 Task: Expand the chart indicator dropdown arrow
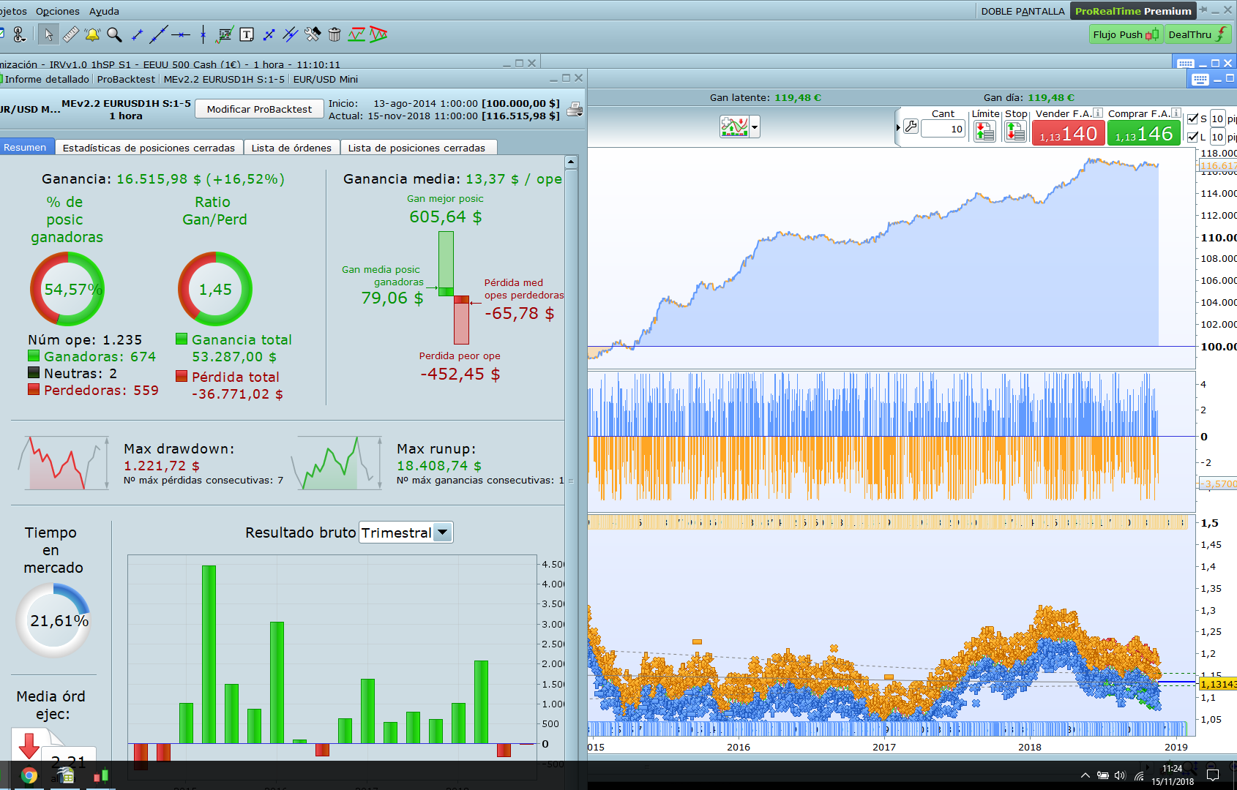[x=755, y=127]
